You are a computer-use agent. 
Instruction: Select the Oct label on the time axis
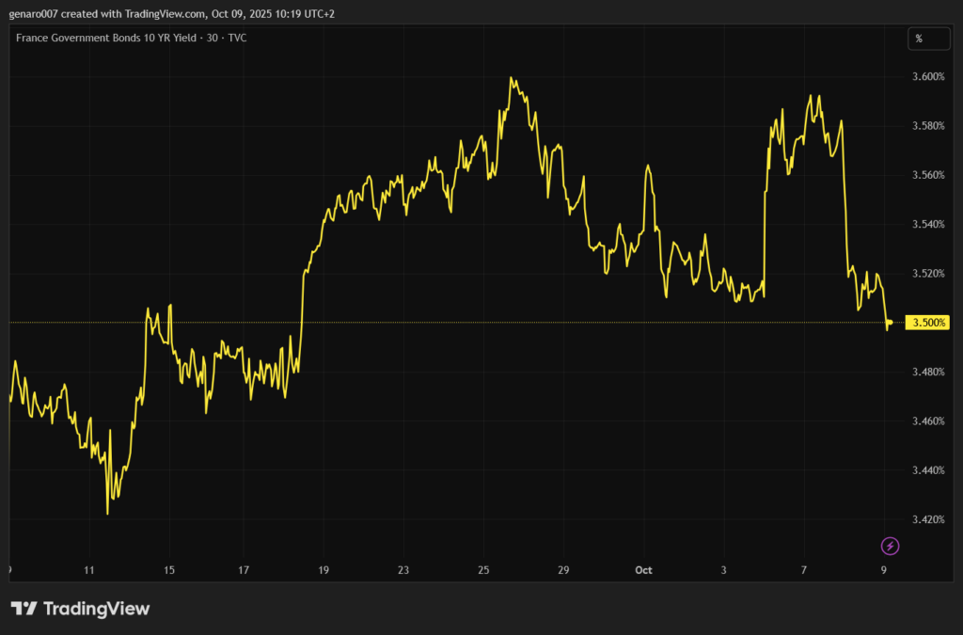643,570
